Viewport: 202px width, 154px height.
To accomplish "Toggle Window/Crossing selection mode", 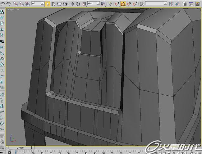I will click(x=66, y=4).
